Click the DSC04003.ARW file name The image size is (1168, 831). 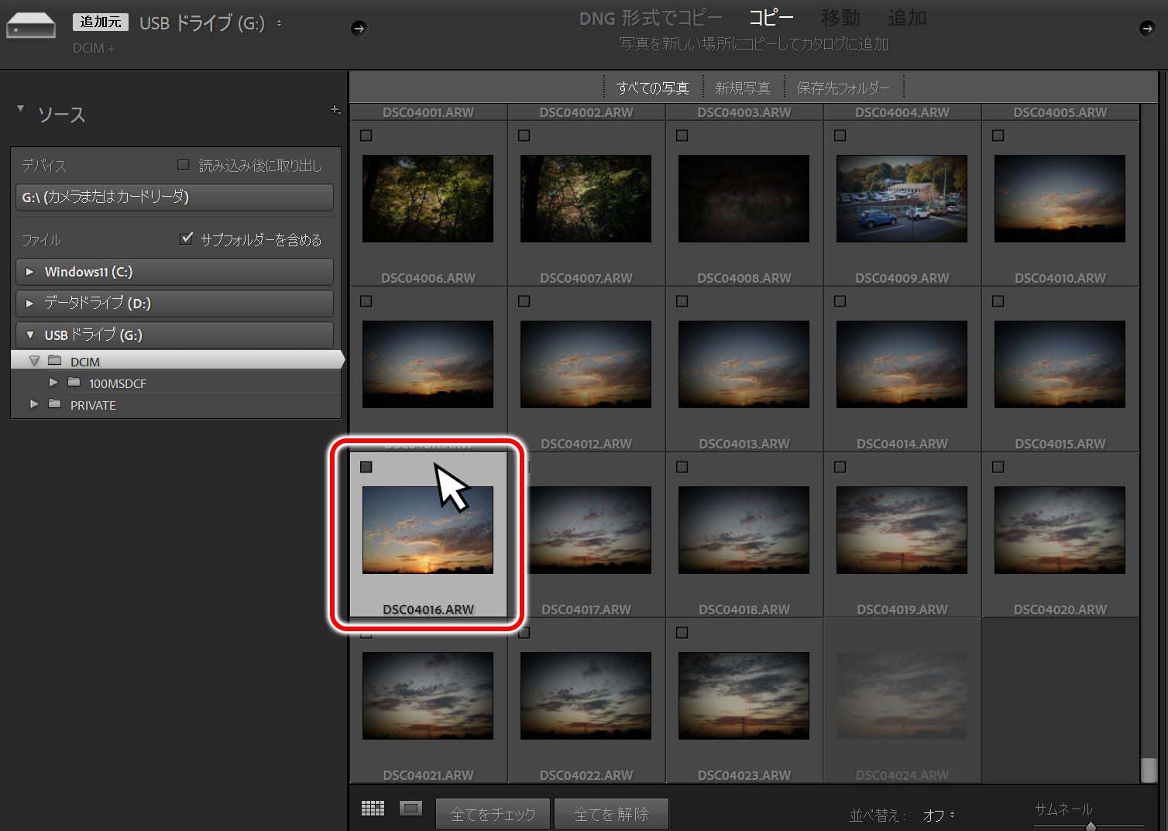[x=744, y=112]
